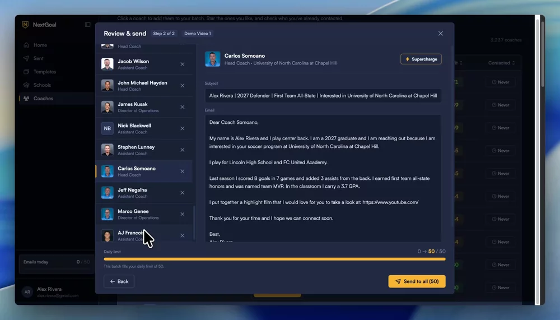Open Schools in the sidebar
Viewport: 560px width, 320px height.
[x=57, y=85]
